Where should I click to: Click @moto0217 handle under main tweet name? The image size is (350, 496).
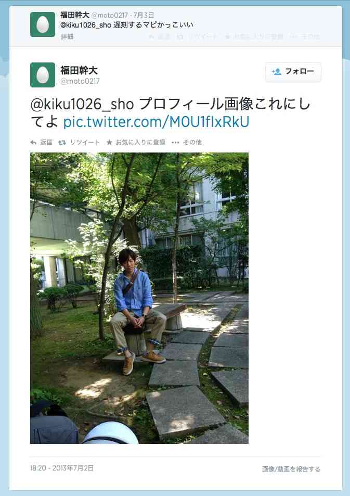coord(80,81)
